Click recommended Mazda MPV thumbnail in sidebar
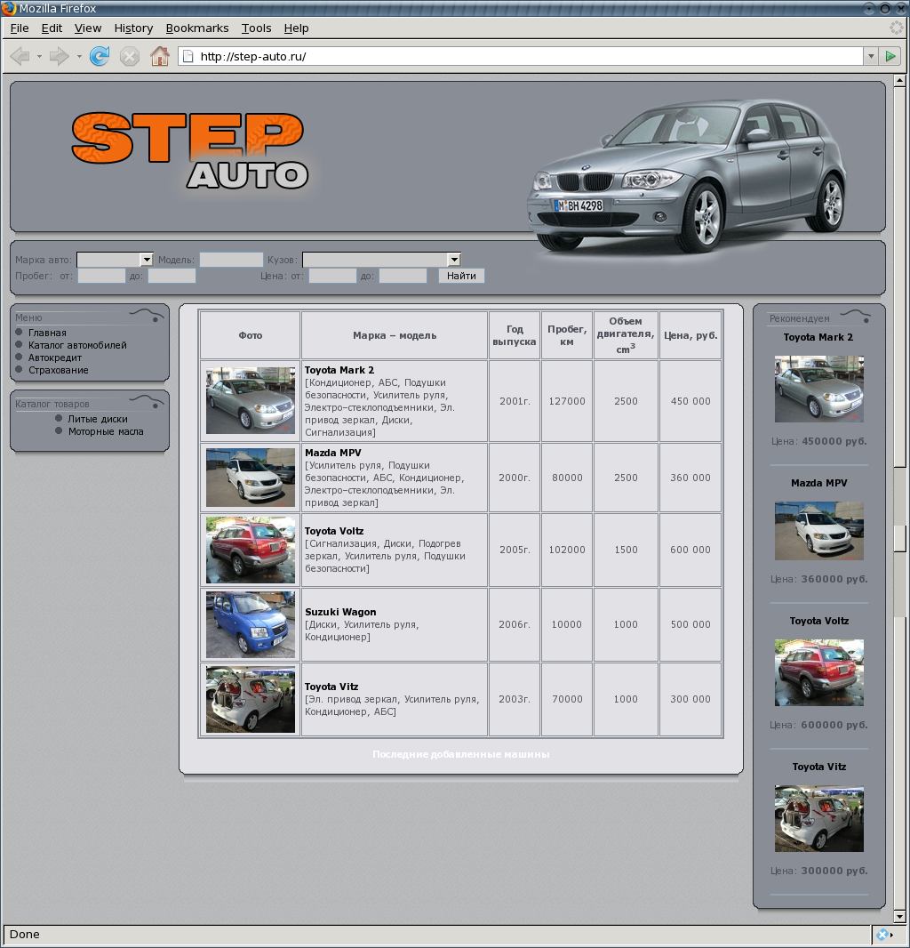The image size is (910, 948). pos(818,531)
